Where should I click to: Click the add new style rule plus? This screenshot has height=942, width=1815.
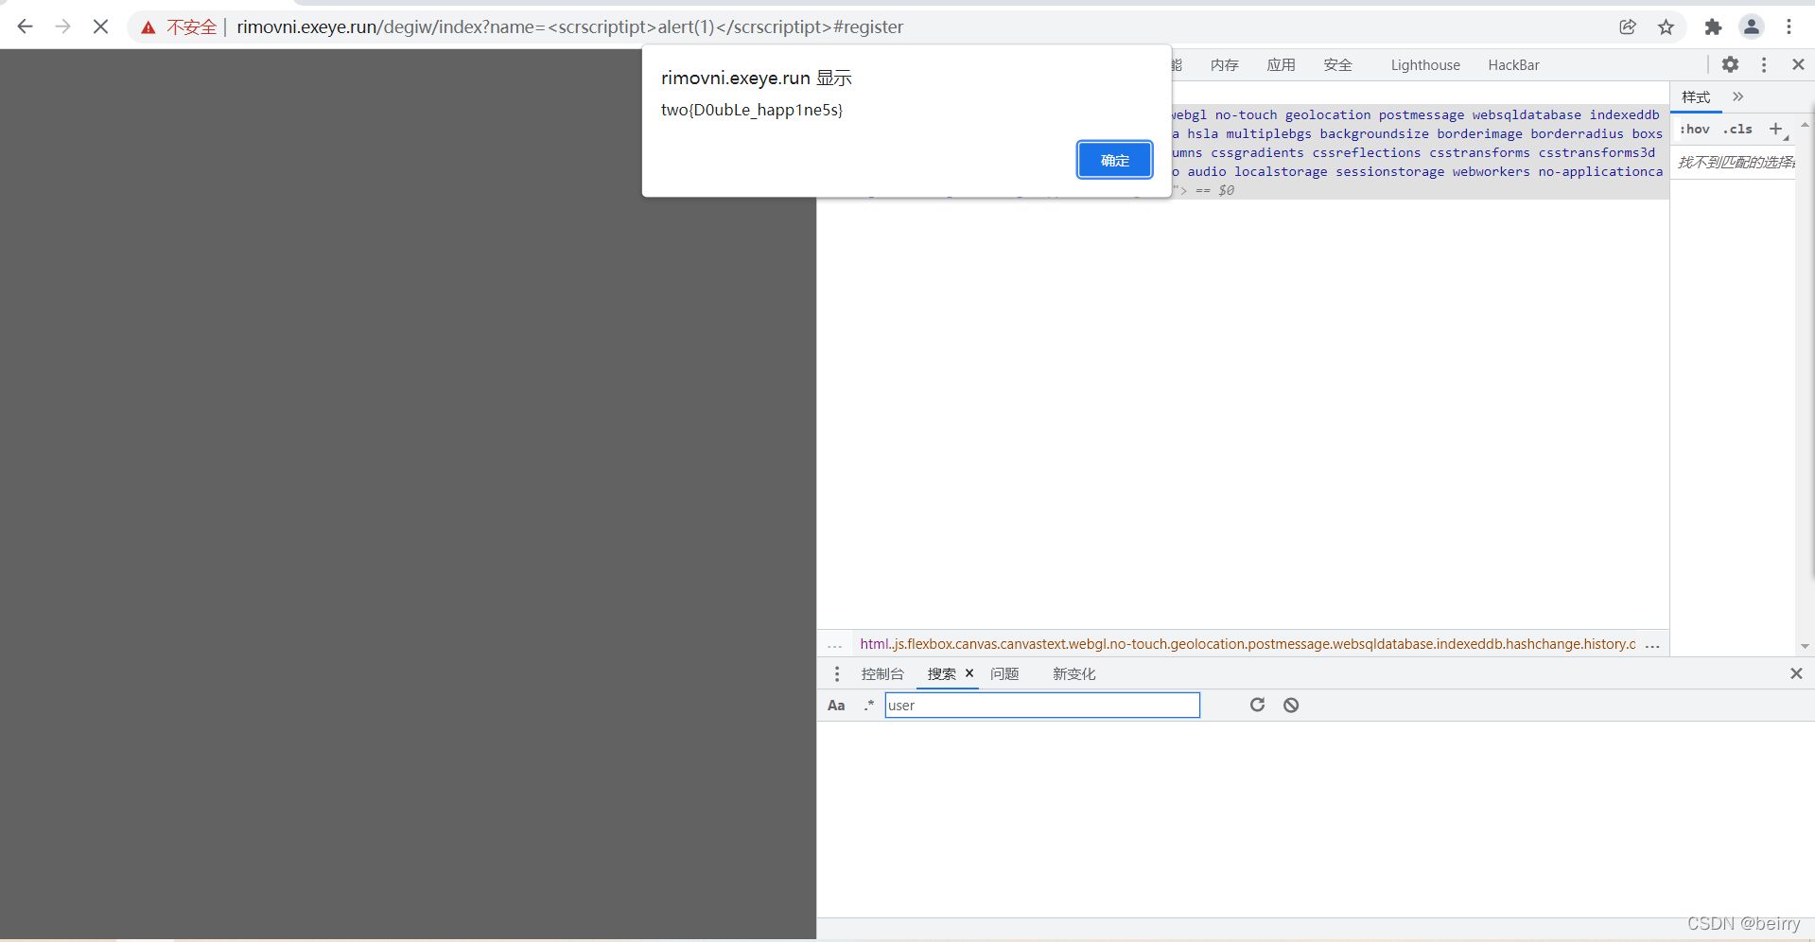[x=1775, y=129]
